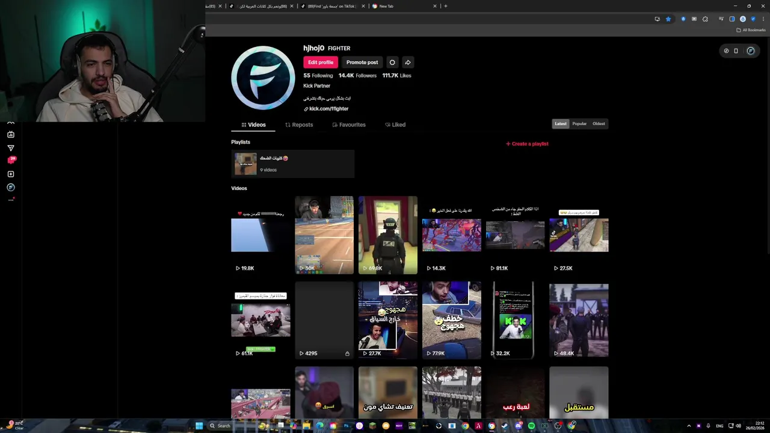The height and width of the screenshot is (433, 770).
Task: Open the video with 27.5K views
Action: (579, 235)
